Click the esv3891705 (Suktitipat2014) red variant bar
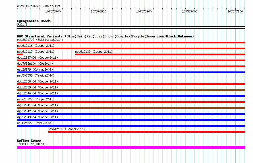This screenshot has width=253, height=163. click(131, 43)
